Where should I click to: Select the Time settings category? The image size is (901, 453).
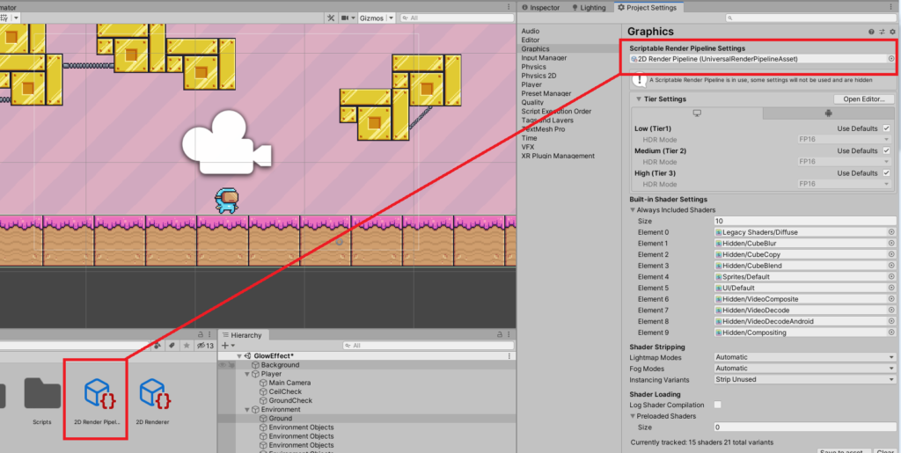click(529, 138)
